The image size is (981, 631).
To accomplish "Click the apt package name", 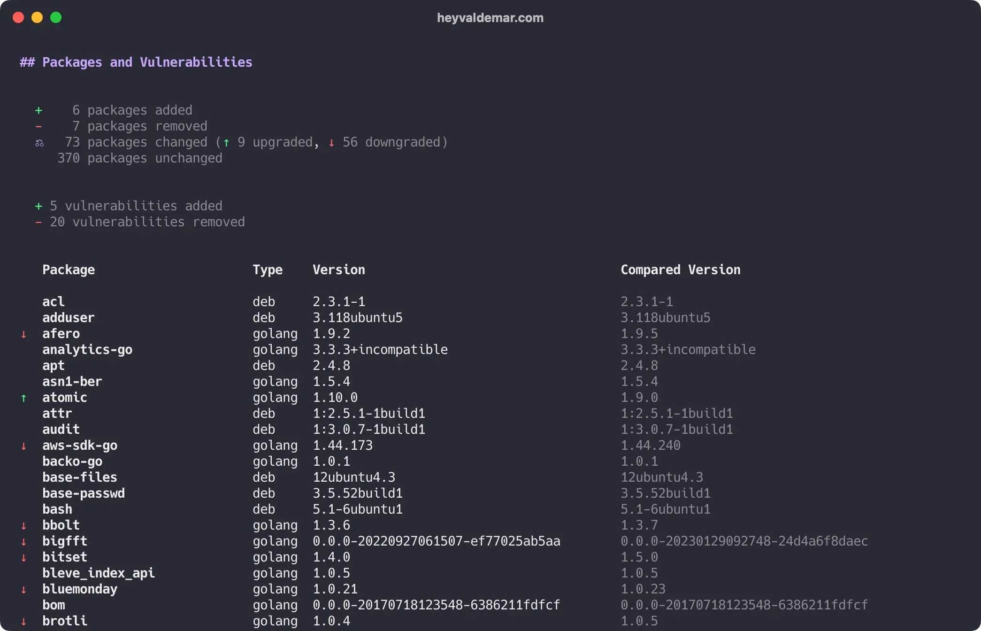I will [54, 366].
